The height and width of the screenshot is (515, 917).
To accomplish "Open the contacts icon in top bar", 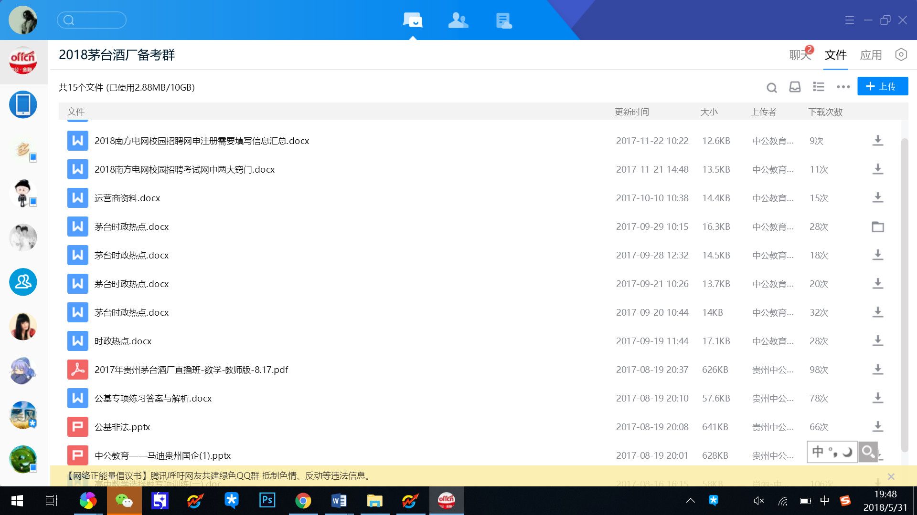I will coord(458,21).
